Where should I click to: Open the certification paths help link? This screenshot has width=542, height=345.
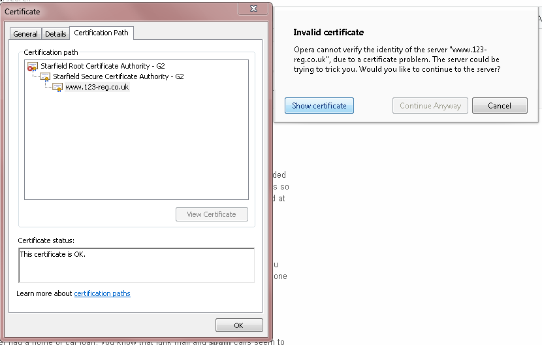pyautogui.click(x=102, y=294)
